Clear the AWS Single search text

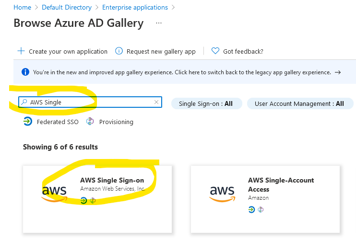coord(156,102)
